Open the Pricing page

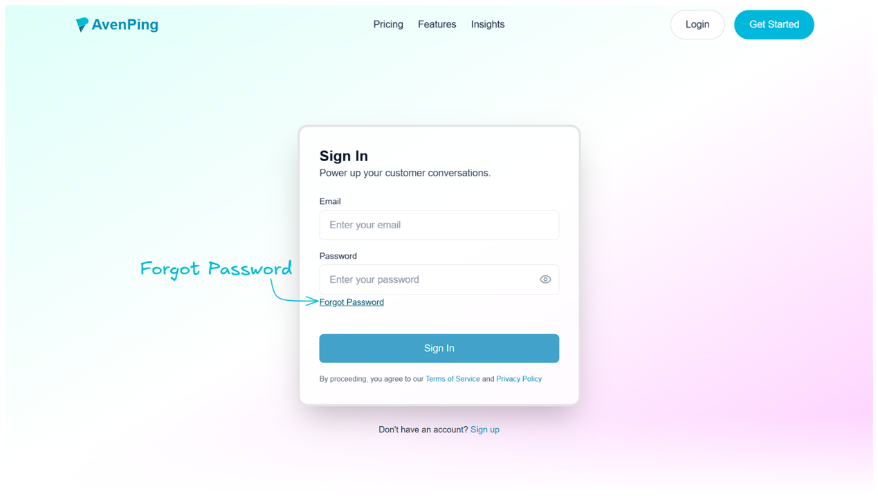click(x=387, y=24)
